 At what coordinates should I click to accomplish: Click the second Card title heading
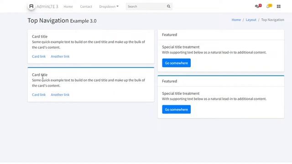(x=40, y=75)
